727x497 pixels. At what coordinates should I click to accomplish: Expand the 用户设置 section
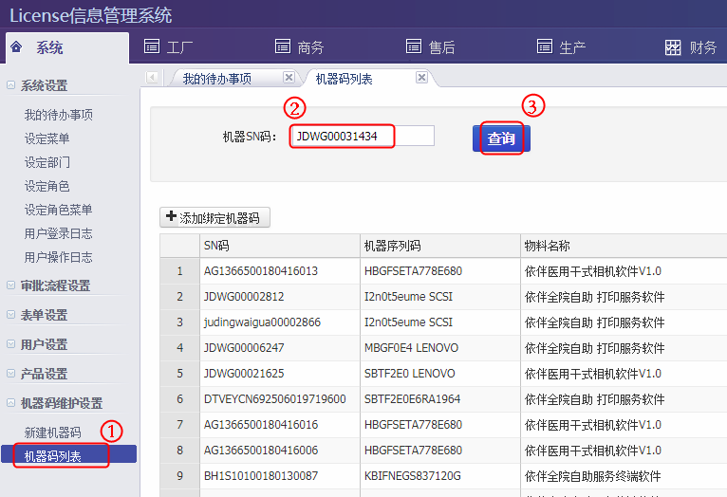tap(10, 344)
